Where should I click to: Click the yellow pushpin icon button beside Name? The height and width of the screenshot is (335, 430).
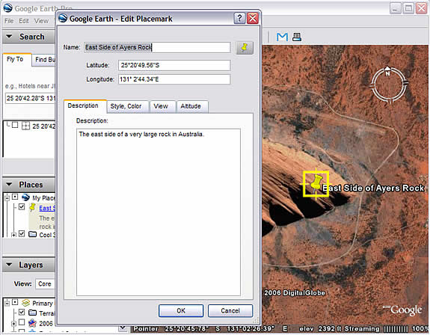[245, 48]
